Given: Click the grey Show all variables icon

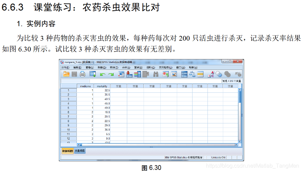Looking at the screenshot, I should (227, 74).
